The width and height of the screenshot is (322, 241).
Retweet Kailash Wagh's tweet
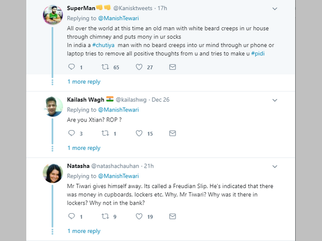pyautogui.click(x=105, y=133)
